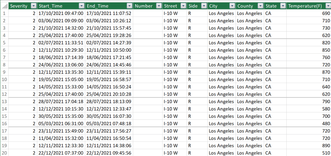Image resolution: width=331 pixels, height=156 pixels.
Task: Select start time cell 11/04/2021 15:32:00
Action: 61,138
